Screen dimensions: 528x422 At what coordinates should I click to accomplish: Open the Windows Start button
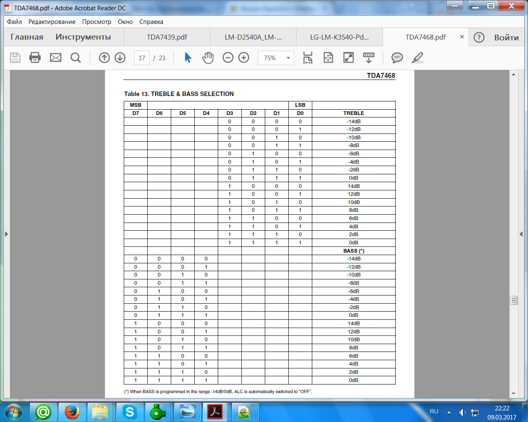click(14, 412)
